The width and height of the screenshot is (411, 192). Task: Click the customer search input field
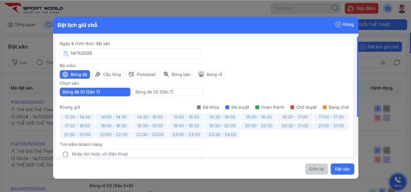tap(131, 154)
